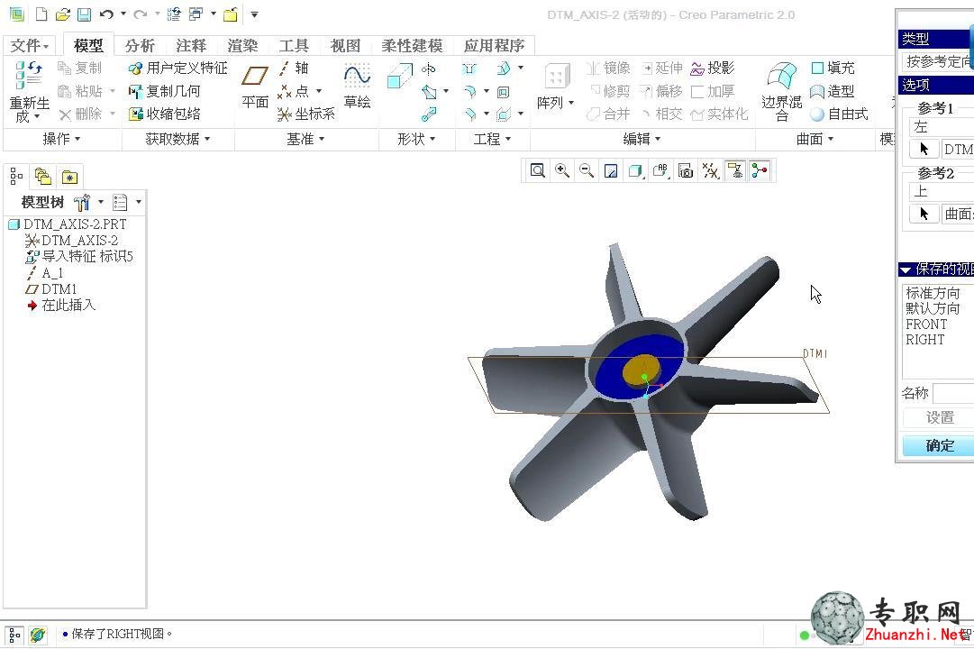Open model tree settings hammer dropdown
Screen dimensions: 974x649
click(x=89, y=202)
